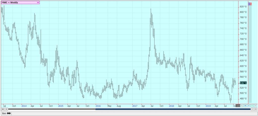Click the 800^0 price axis label
Screen dimensions: 258x116
click(243, 12)
